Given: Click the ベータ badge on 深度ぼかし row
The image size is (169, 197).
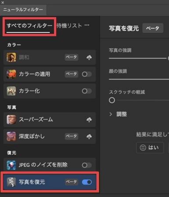Looking at the screenshot, I should pos(72,136).
